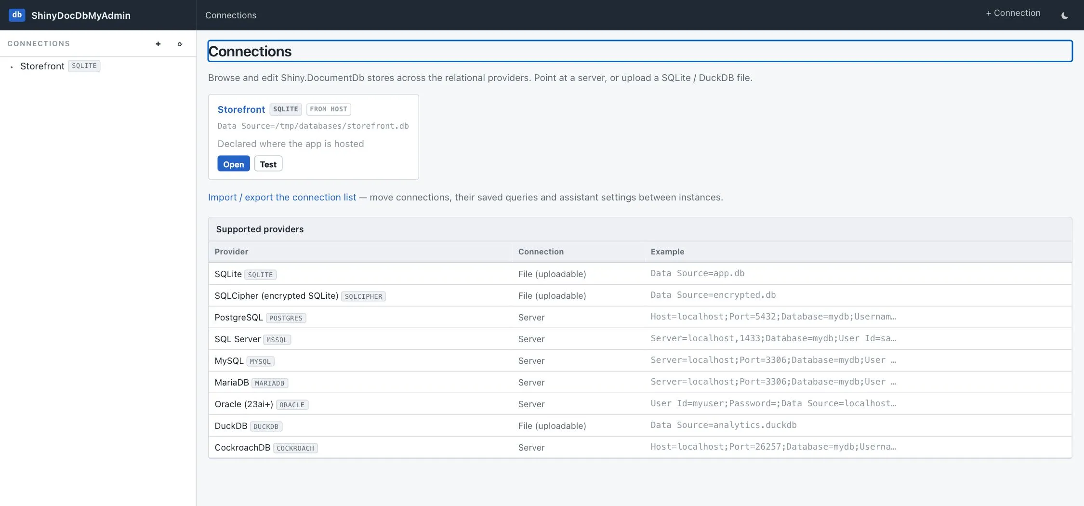
Task: Click 'Server' in the MariaDB row
Action: pyautogui.click(x=531, y=382)
